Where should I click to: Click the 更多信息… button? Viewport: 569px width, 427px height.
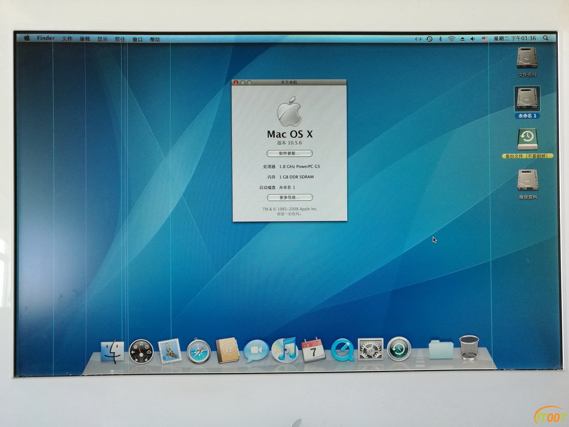(290, 197)
